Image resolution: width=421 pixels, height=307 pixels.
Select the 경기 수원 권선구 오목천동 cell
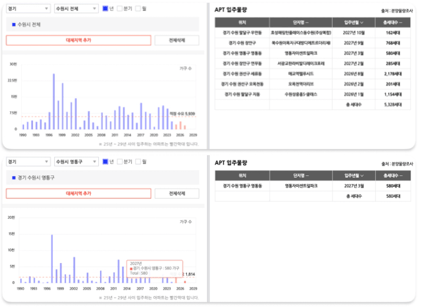point(242,84)
